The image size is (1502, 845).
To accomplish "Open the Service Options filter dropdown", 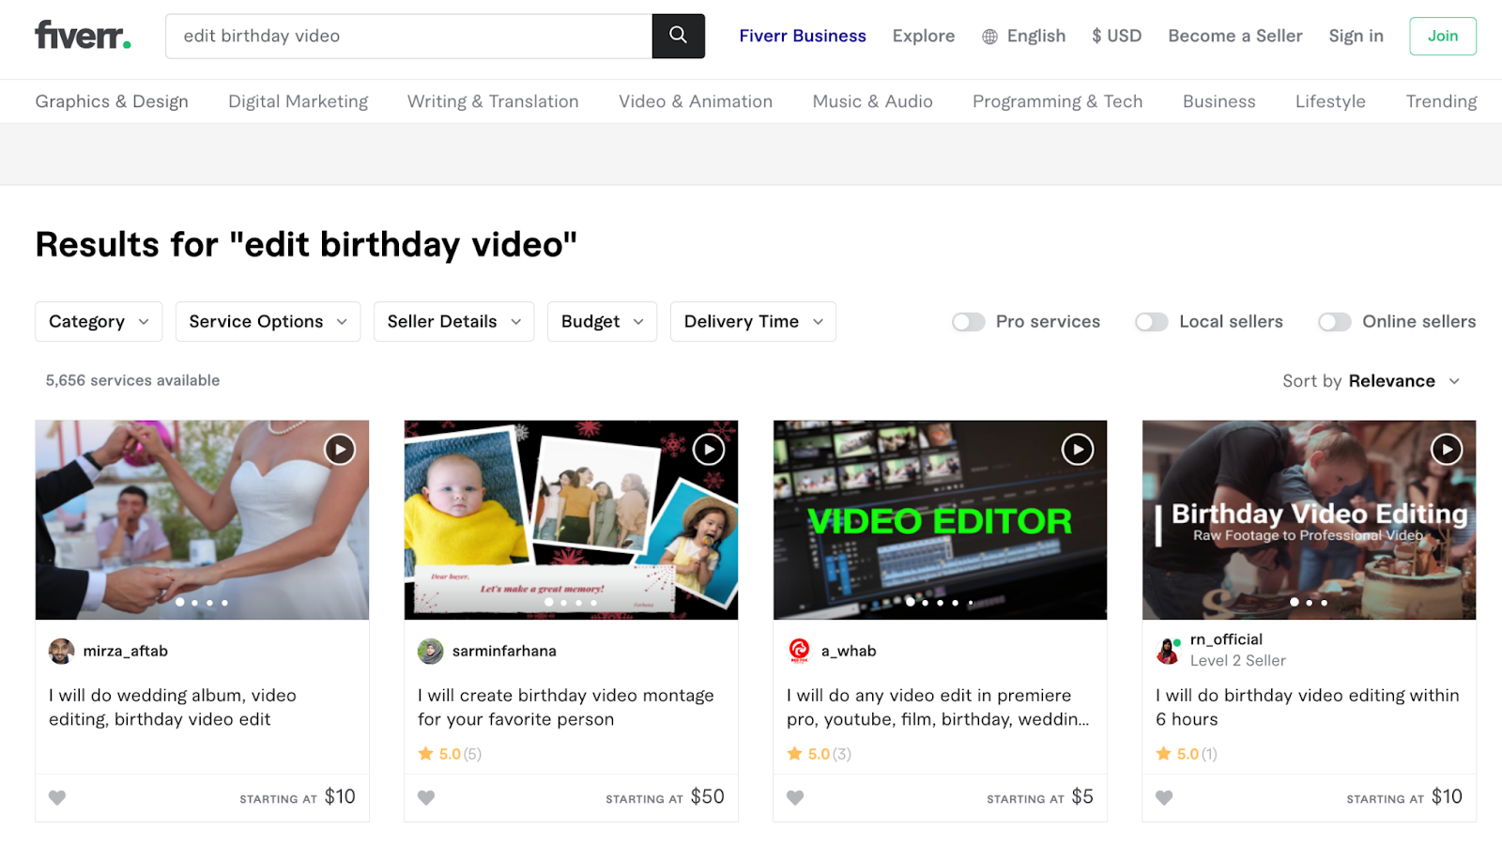I will (x=268, y=322).
